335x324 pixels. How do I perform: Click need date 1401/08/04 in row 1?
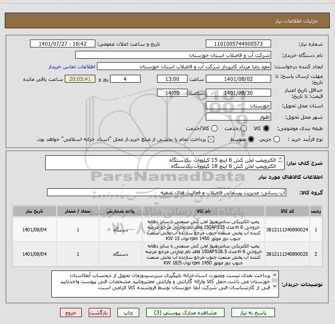[x=34, y=230]
